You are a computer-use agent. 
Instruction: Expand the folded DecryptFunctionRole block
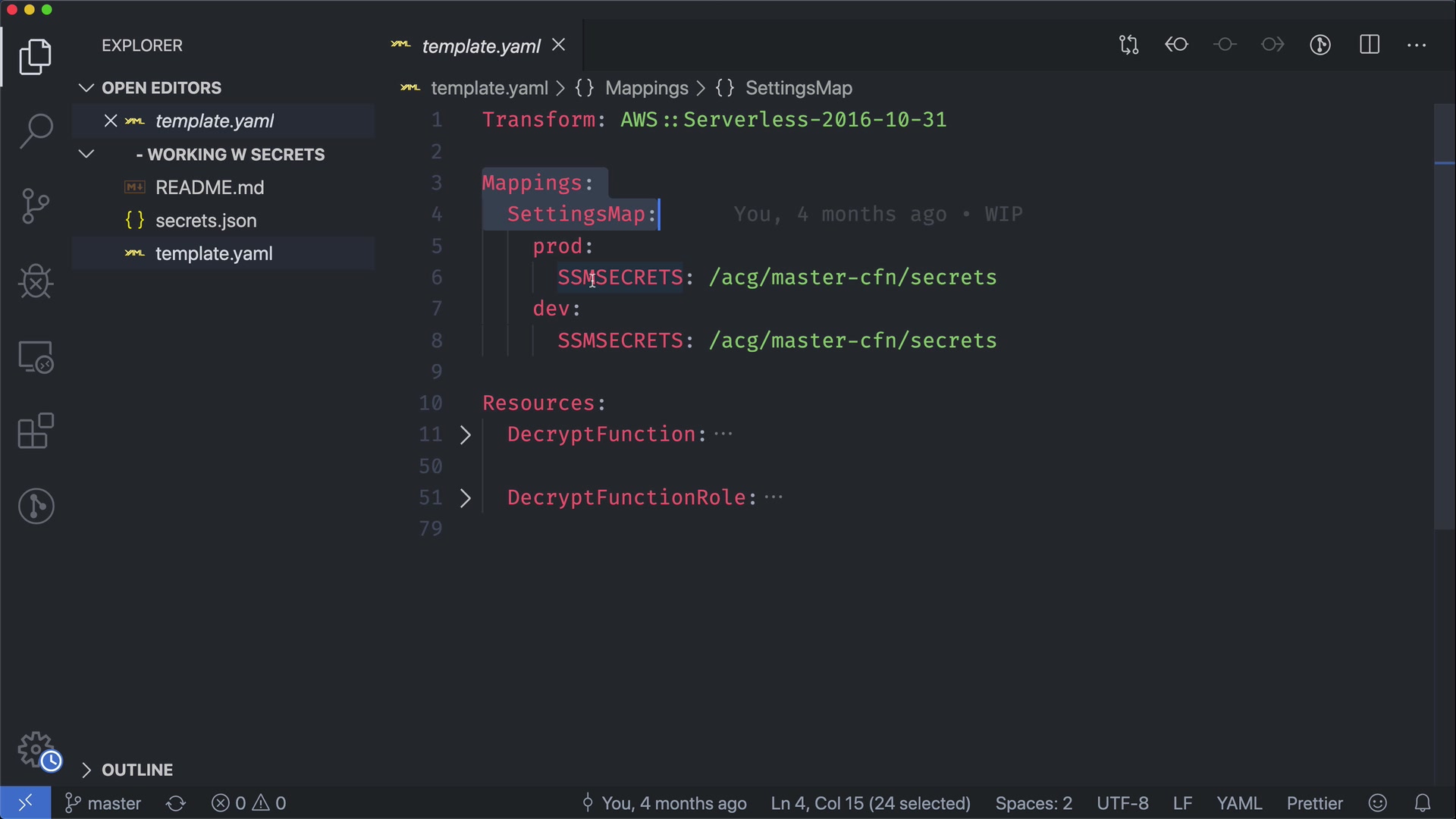coord(466,498)
